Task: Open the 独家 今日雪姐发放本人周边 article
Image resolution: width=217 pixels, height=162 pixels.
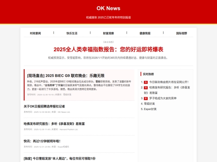Action: 59,158
